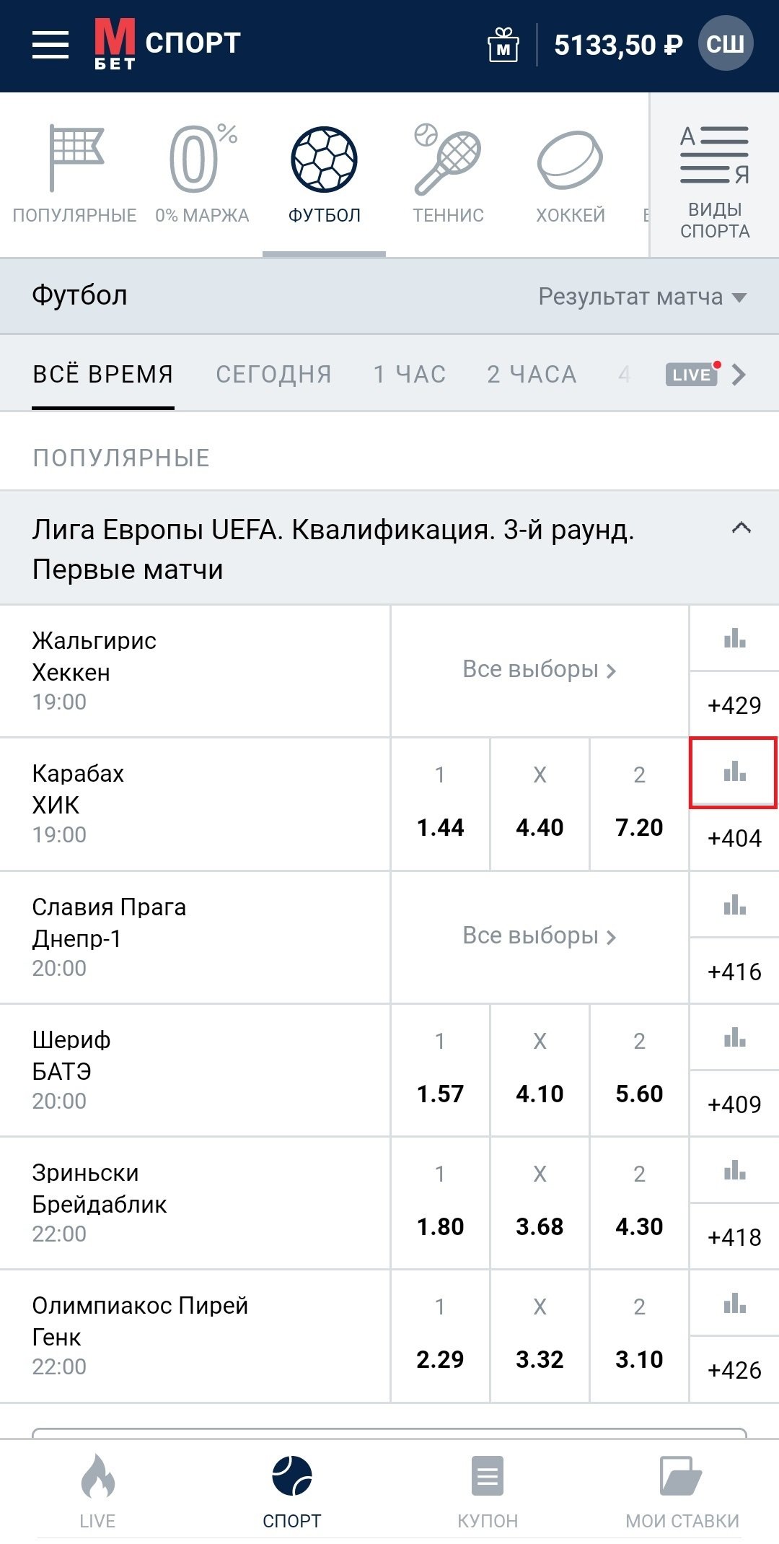Screen dimensions: 779x1544
Task: Show statistics for Шериф vs БАТЭ
Action: 734,1038
